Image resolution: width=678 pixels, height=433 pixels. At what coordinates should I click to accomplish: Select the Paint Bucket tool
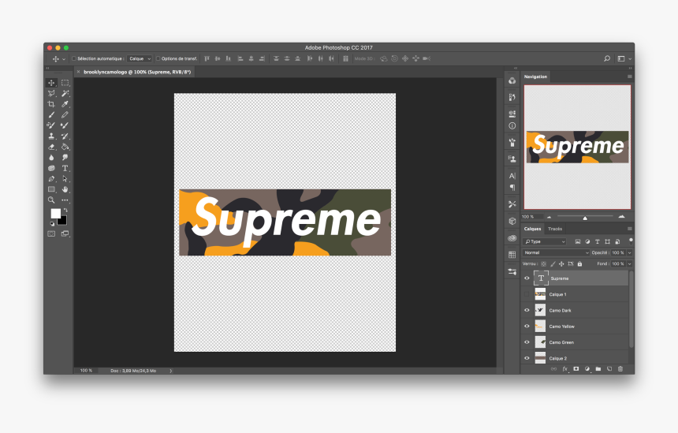click(x=65, y=147)
